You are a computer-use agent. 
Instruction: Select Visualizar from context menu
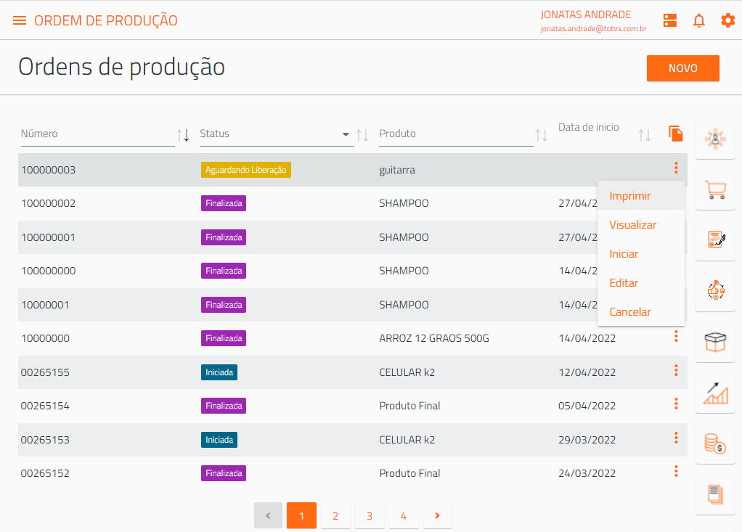pos(641,224)
